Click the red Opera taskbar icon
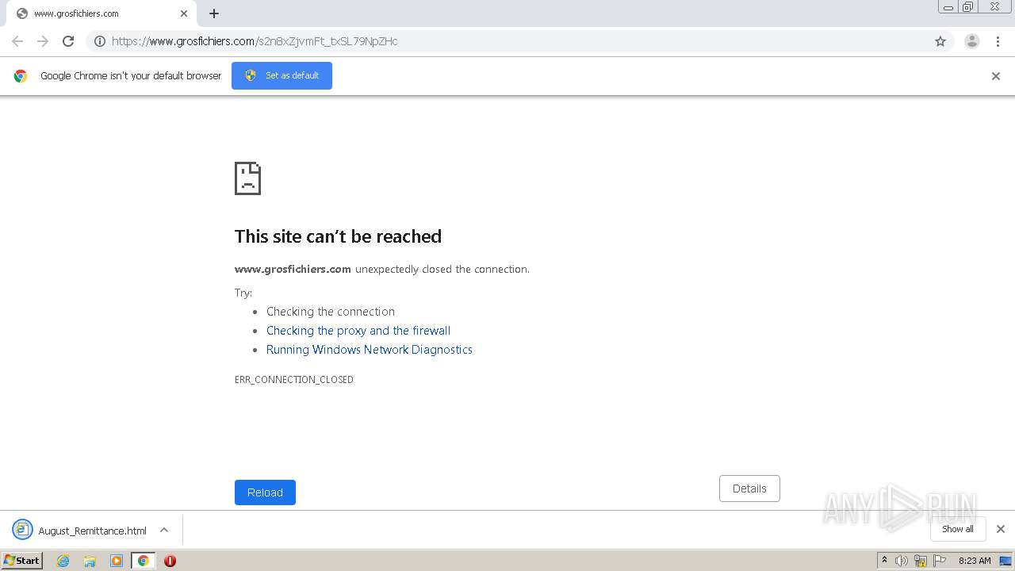Viewport: 1015px width, 571px height. [x=170, y=561]
